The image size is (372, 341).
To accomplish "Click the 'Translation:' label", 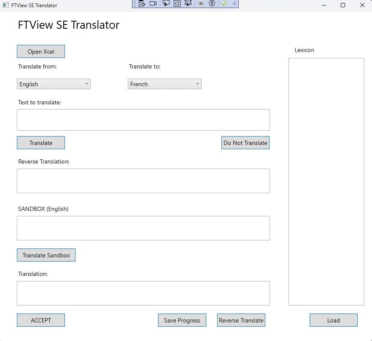I will click(33, 274).
